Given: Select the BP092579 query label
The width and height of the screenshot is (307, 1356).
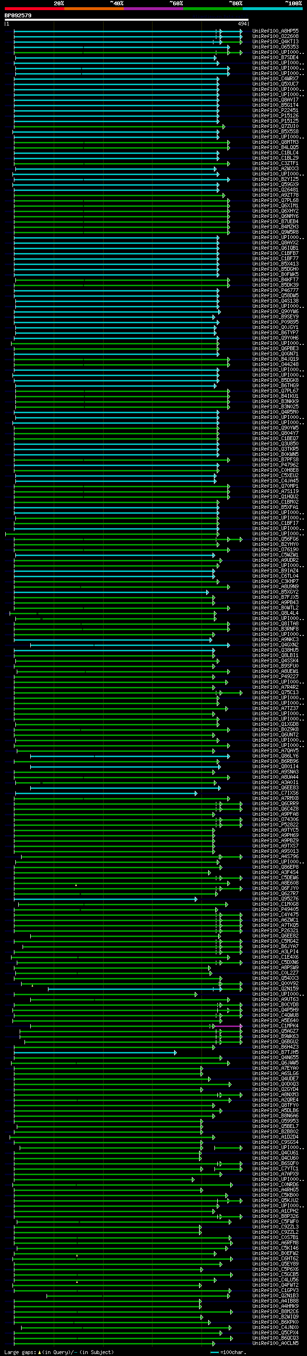Looking at the screenshot, I should coord(18,15).
